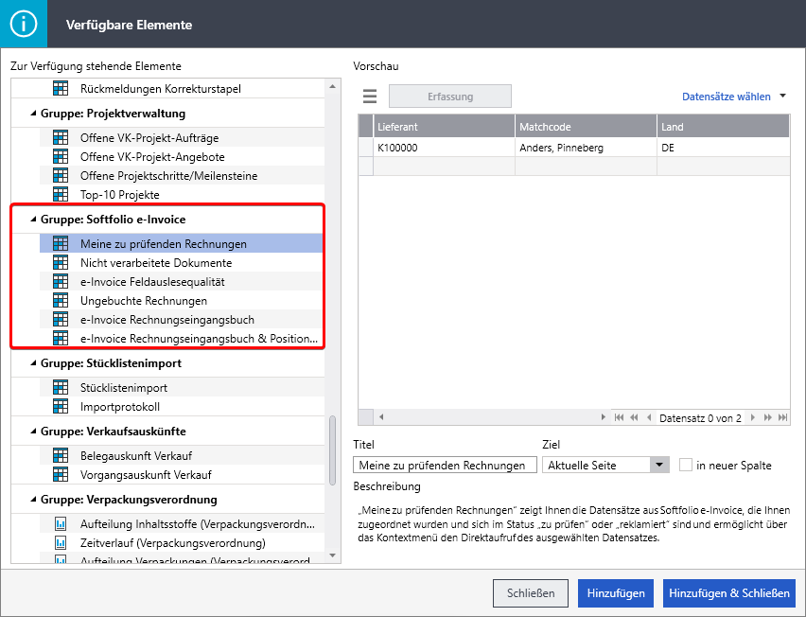806x617 pixels.
Task: Go to previous record in navigator
Action: tap(649, 417)
